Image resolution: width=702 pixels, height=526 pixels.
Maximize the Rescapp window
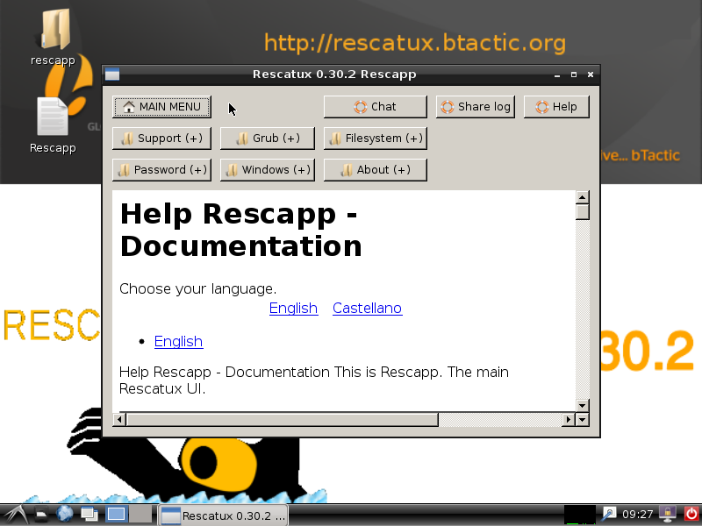click(x=574, y=75)
